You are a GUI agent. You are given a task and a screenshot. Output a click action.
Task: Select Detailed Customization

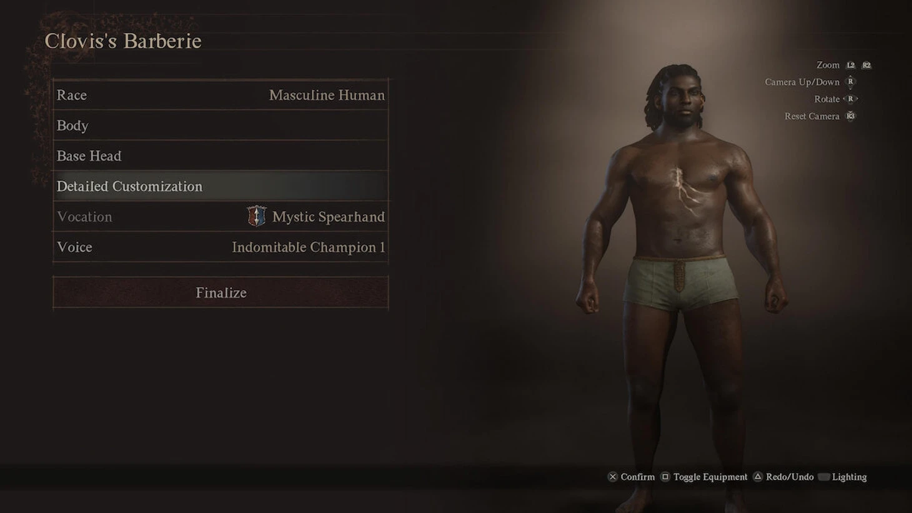[x=221, y=186]
